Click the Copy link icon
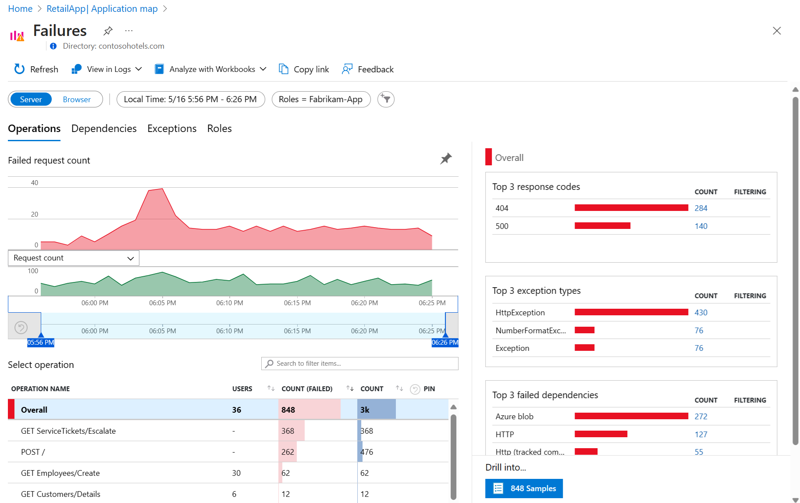Viewport: 800px width, 503px height. click(284, 69)
